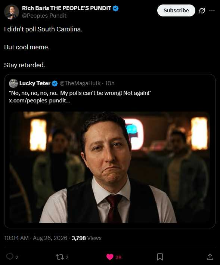This screenshot has width=220, height=265.
Task: Click the reply speech bubble icon
Action: pyautogui.click(x=10, y=257)
